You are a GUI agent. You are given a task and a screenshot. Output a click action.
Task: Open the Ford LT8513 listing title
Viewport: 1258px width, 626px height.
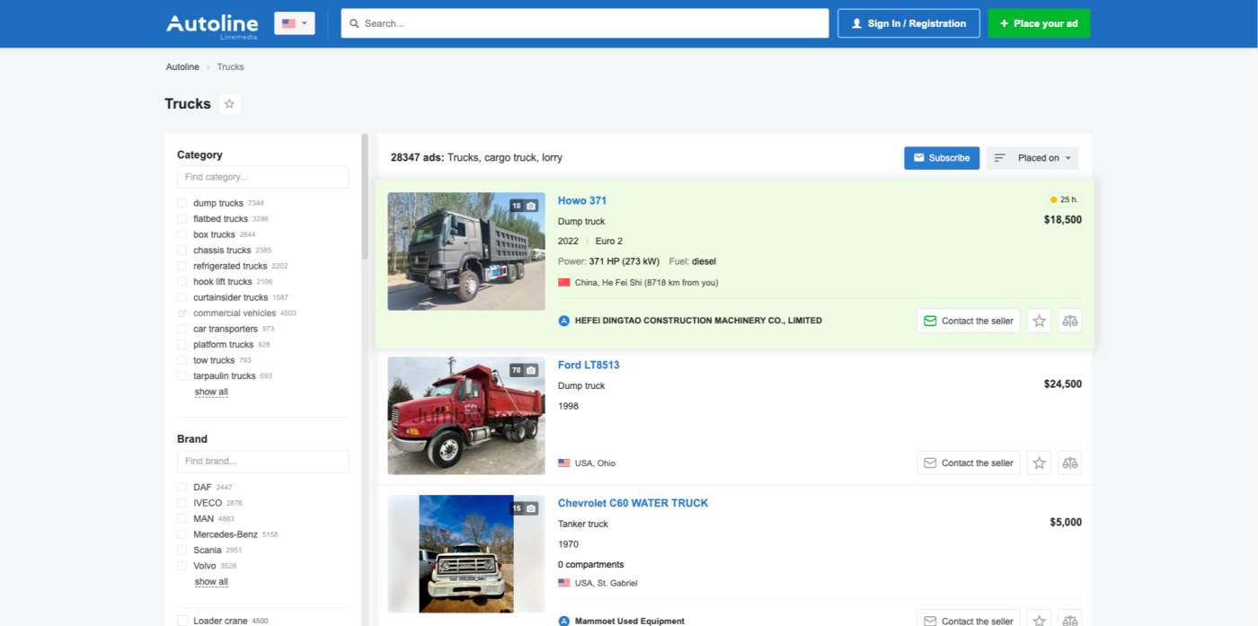tap(589, 366)
